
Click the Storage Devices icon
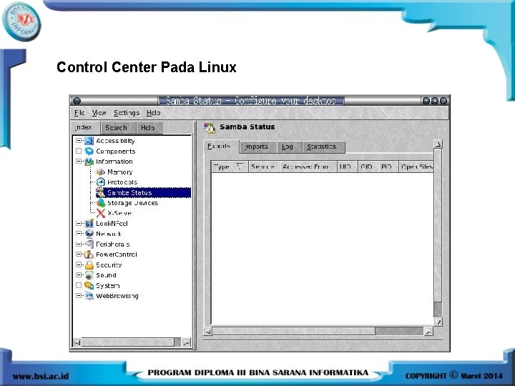pos(101,203)
